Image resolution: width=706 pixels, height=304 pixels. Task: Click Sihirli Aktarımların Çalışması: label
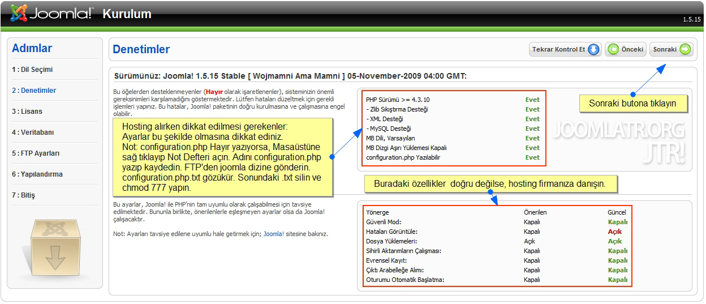[x=403, y=251]
